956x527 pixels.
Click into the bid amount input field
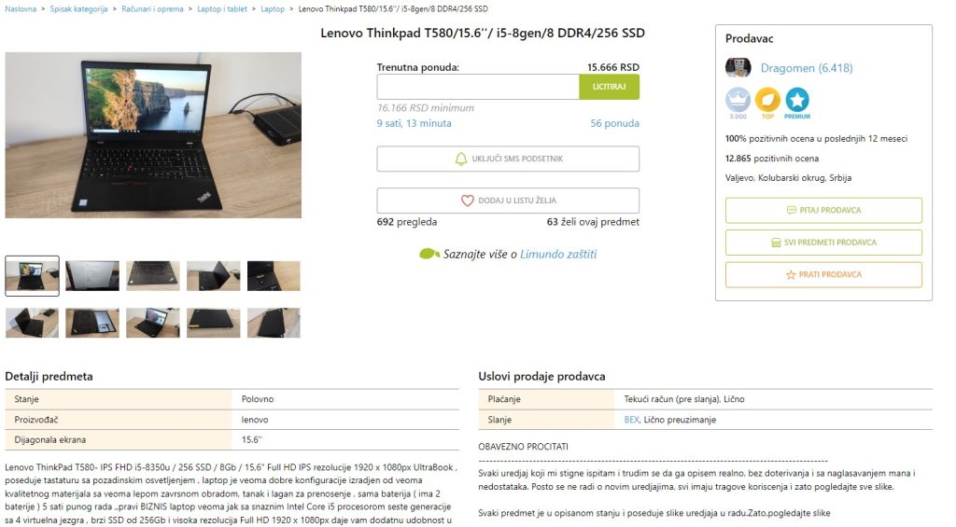[x=478, y=87]
